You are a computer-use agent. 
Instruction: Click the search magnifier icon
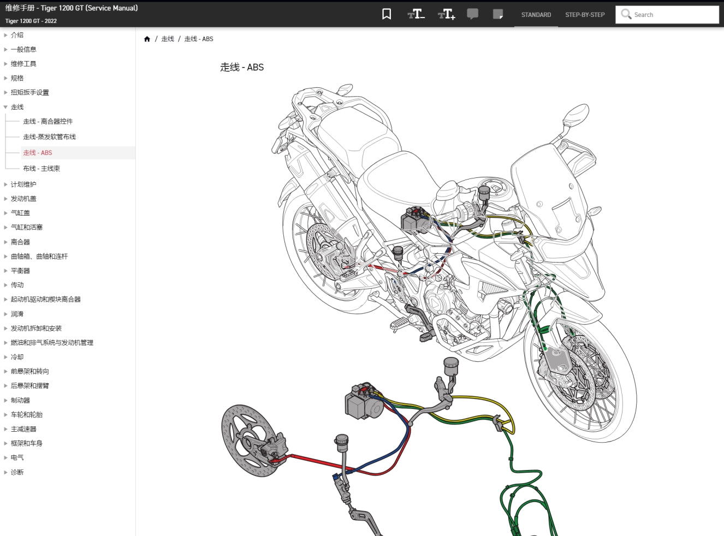[x=626, y=14]
